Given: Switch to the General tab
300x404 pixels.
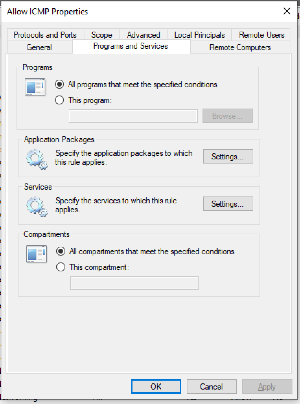Looking at the screenshot, I should [39, 47].
